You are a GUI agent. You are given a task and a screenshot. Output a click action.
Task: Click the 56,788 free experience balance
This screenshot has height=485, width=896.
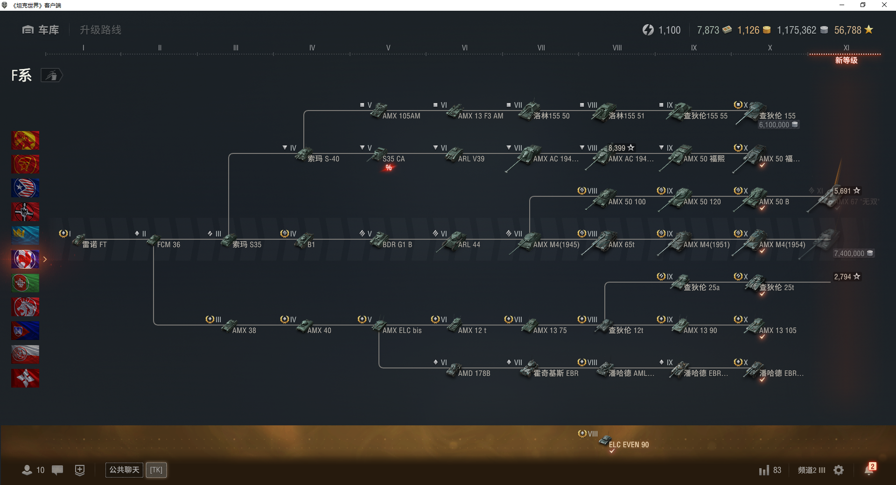[x=854, y=30]
